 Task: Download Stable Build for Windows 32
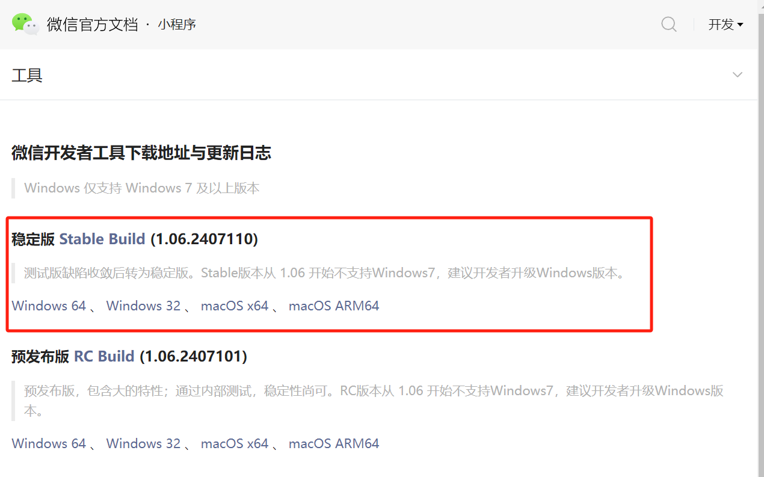[x=143, y=306]
